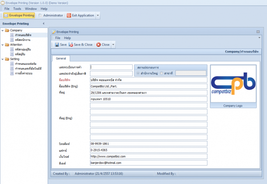This screenshot has width=267, height=184.
Task: Click the website field http://www.compatbiz.com
Action: 148,156
